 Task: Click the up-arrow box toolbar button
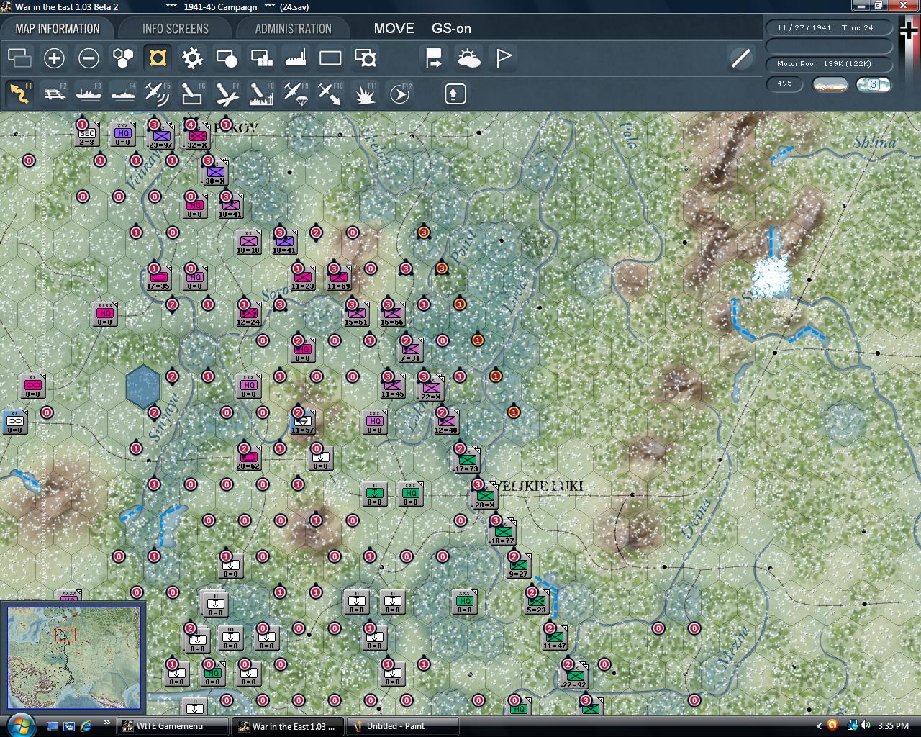455,94
